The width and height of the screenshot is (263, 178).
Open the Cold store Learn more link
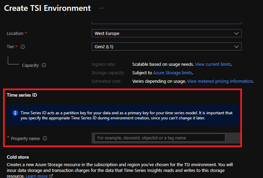tap(37, 176)
